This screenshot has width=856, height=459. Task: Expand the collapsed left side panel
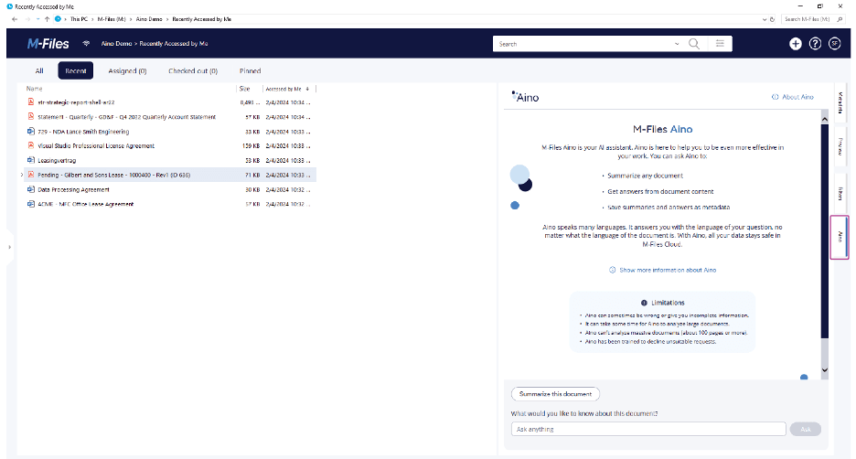(8, 247)
